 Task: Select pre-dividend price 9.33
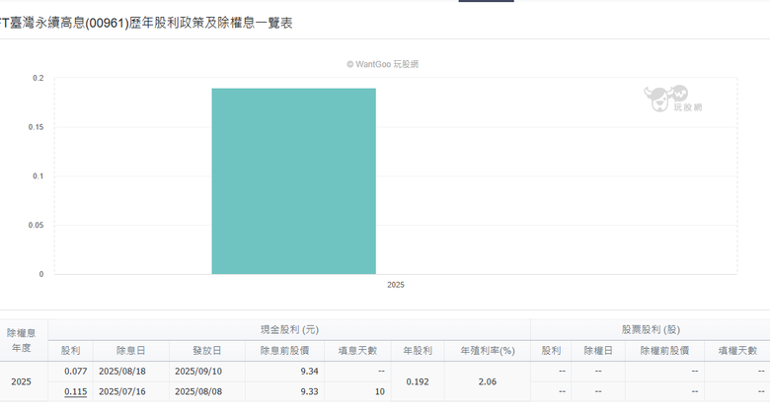(309, 391)
